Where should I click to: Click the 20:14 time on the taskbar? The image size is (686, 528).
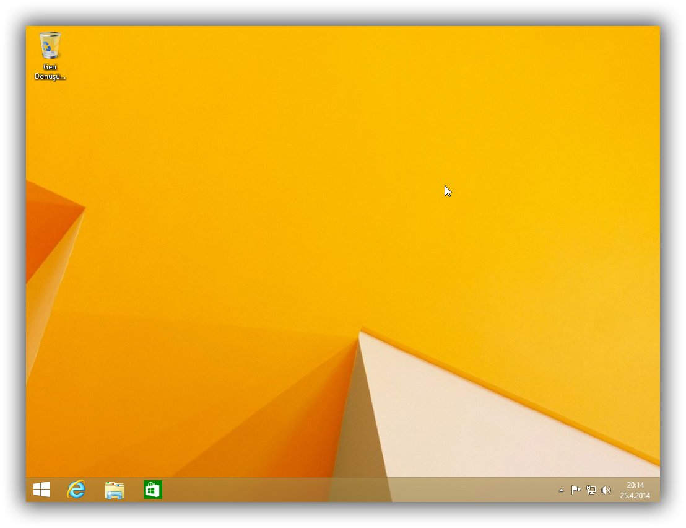pyautogui.click(x=635, y=485)
